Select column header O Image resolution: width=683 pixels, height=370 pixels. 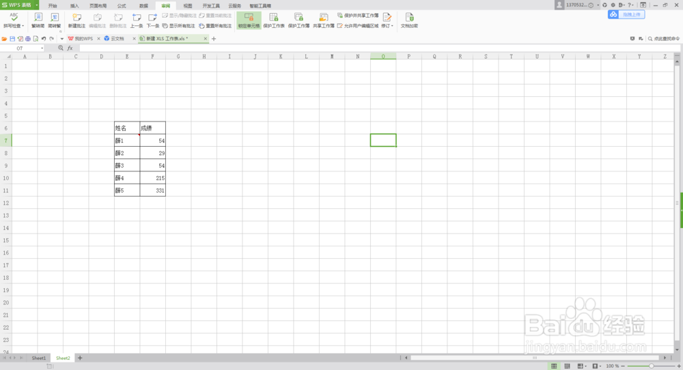(x=383, y=56)
